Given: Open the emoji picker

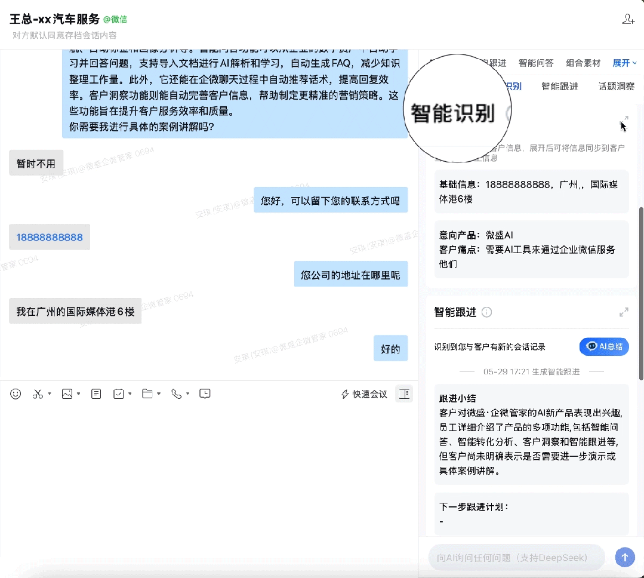Looking at the screenshot, I should tap(16, 393).
